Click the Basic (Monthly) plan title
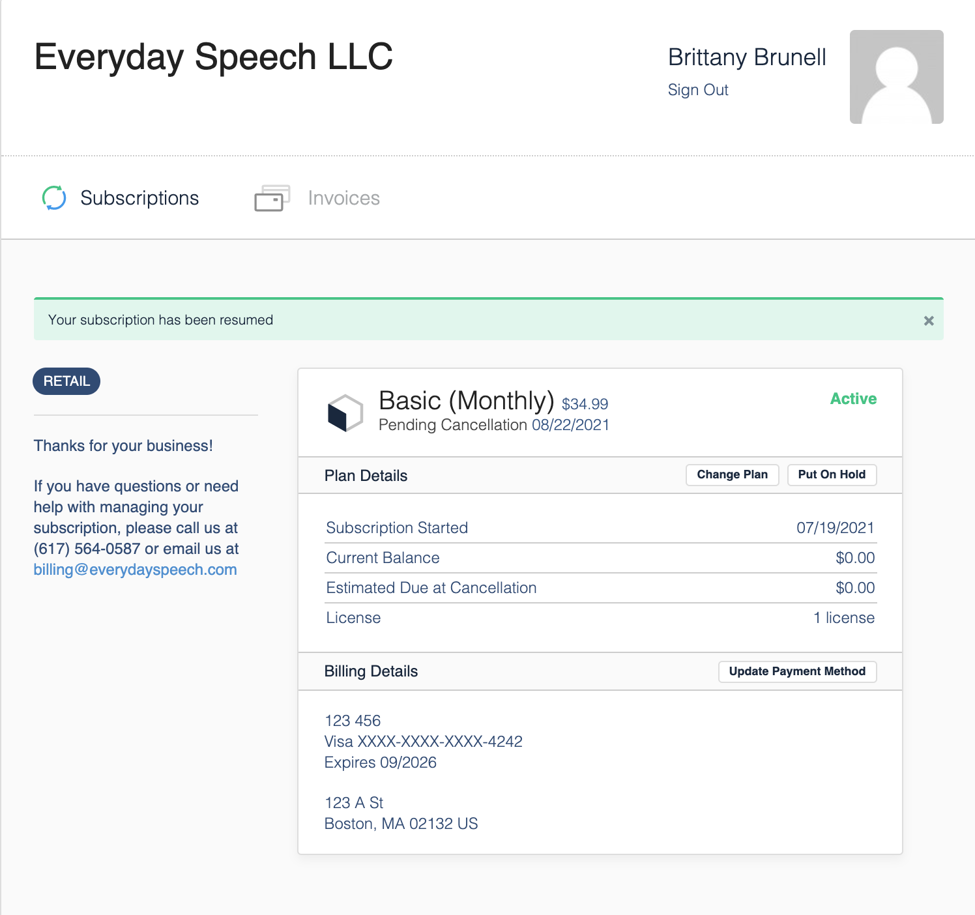This screenshot has width=975, height=915. [x=466, y=400]
